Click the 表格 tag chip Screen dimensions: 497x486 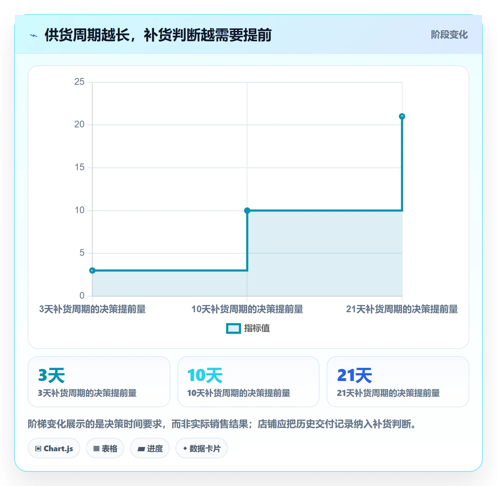(x=105, y=448)
